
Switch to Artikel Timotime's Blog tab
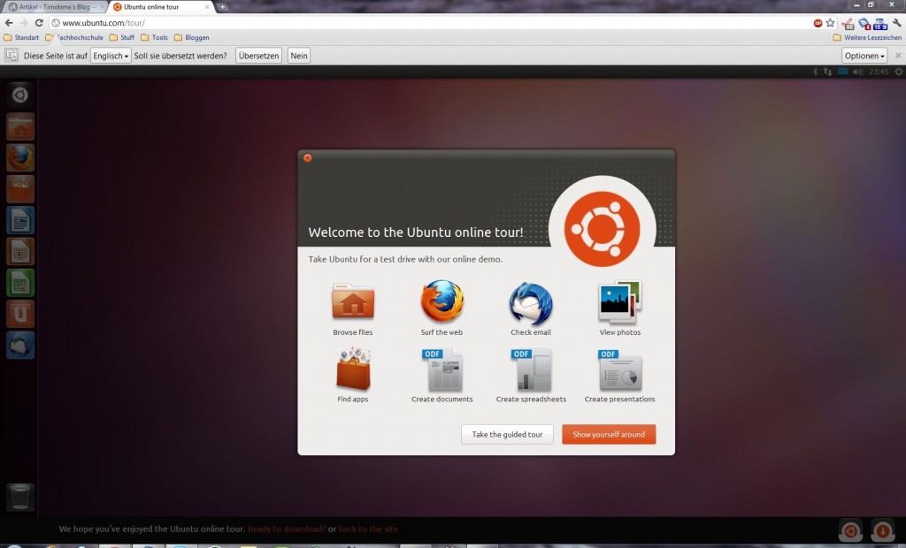coord(56,7)
